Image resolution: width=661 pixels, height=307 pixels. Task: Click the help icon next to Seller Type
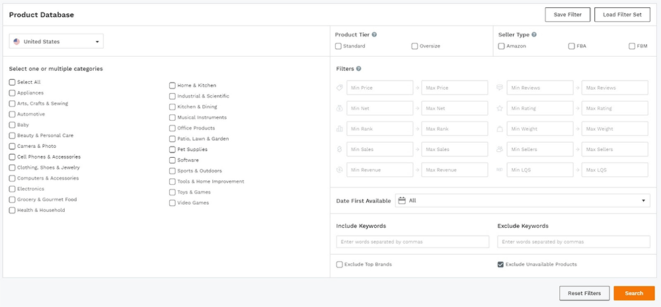[534, 34]
